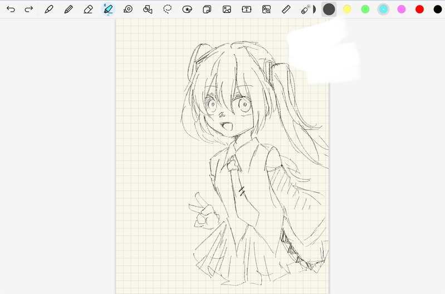Insert an image with Image tool
The height and width of the screenshot is (294, 445).
tap(227, 9)
